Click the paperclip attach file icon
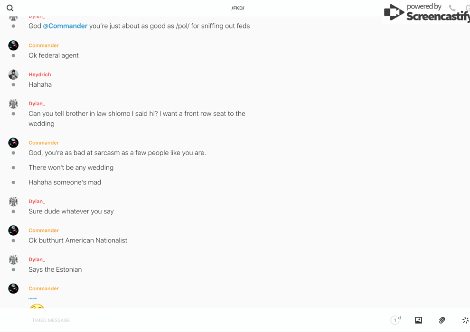This screenshot has width=470, height=332. [442, 320]
